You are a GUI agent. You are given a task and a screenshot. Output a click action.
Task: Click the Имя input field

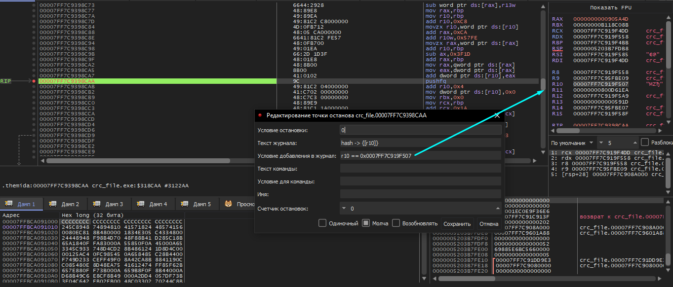point(421,194)
